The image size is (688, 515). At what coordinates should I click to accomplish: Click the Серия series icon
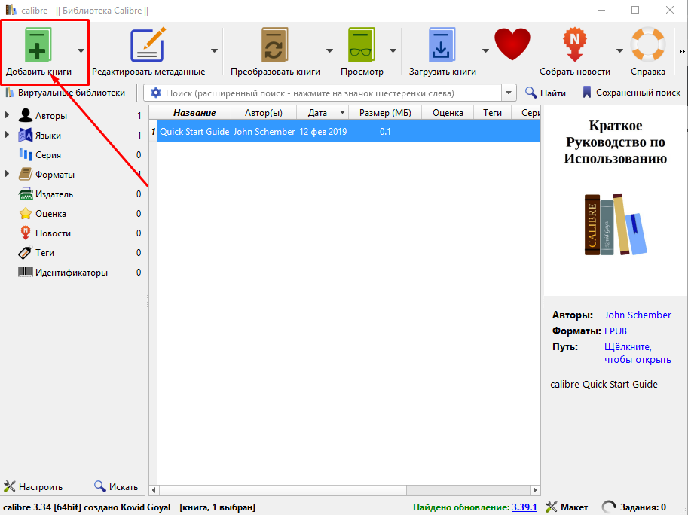tap(26, 154)
